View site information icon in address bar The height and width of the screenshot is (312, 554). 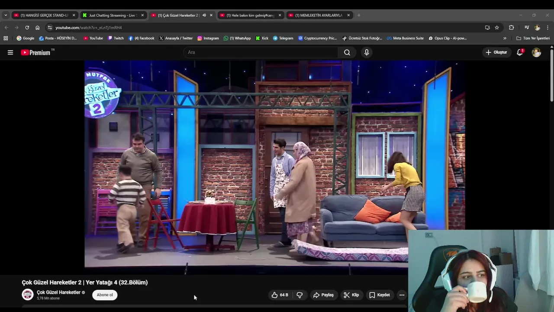pyautogui.click(x=50, y=27)
